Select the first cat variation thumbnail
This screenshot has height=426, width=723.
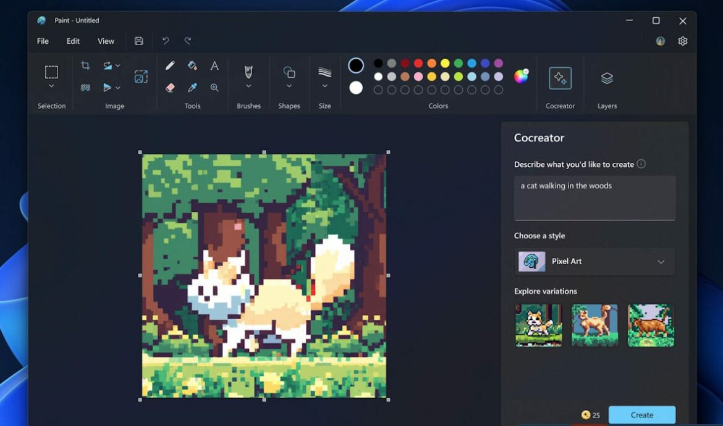pos(538,325)
